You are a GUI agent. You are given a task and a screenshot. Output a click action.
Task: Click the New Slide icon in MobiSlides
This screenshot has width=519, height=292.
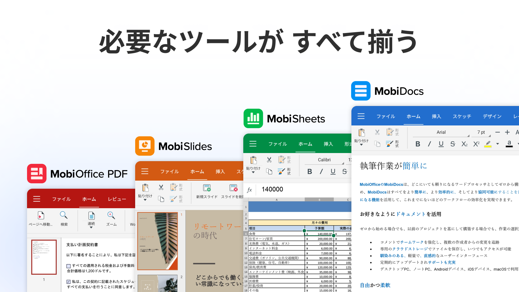point(207,188)
